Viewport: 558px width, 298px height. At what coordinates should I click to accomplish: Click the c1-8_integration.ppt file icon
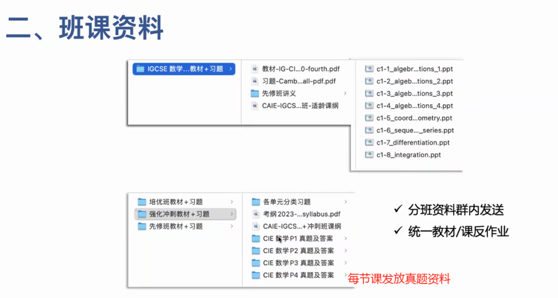pos(369,155)
